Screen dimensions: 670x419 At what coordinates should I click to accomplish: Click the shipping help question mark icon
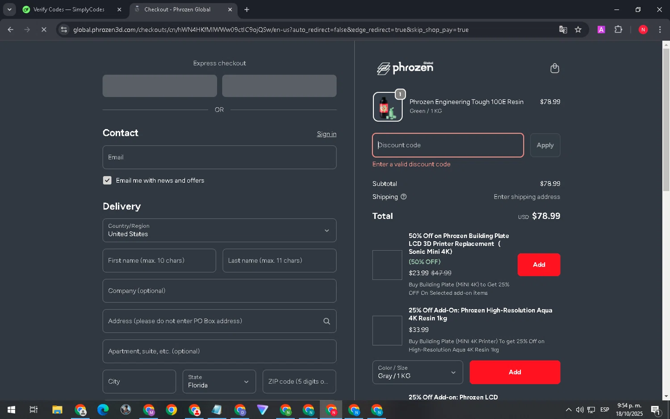pyautogui.click(x=403, y=197)
